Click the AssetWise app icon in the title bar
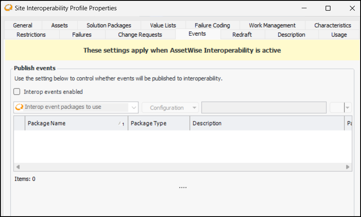This screenshot has width=361, height=217. click(8, 8)
